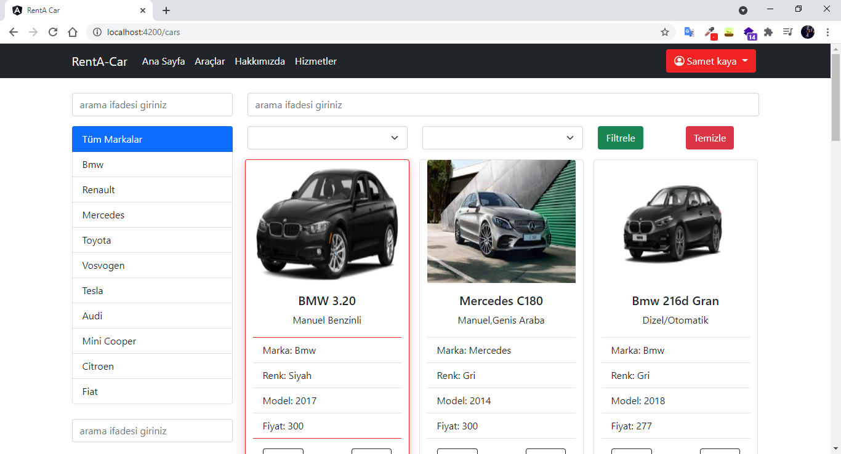Reload the page

(53, 32)
